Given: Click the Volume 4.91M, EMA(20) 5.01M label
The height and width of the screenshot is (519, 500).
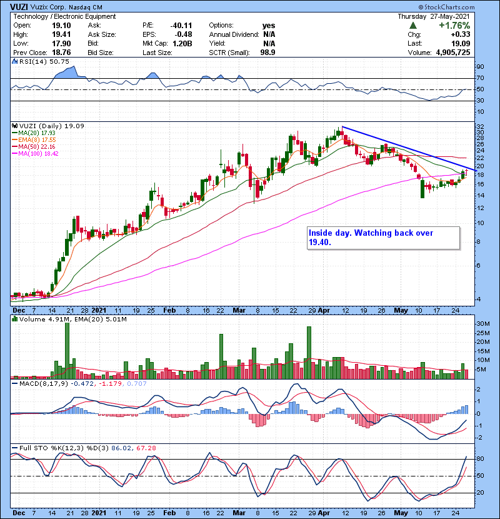Looking at the screenshot, I should pyautogui.click(x=72, y=319).
